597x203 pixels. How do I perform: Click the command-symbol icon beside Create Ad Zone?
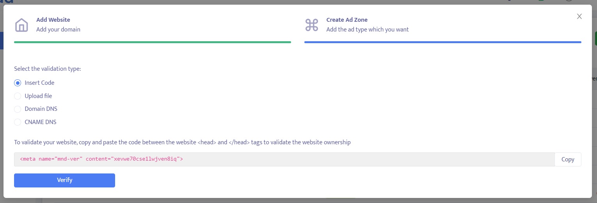(x=312, y=25)
